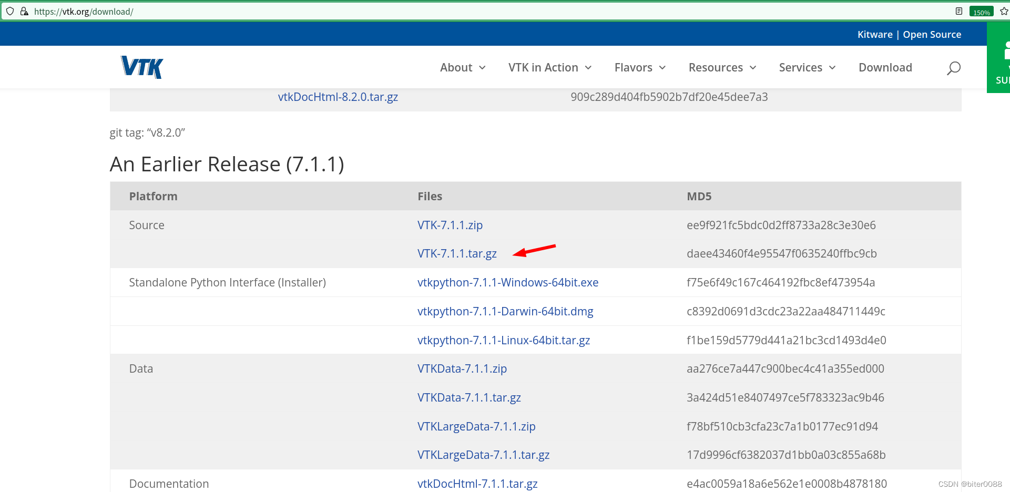
Task: Select MD5 f78bf510cb3cfa23c7a1b0177ec91d94
Action: (782, 426)
